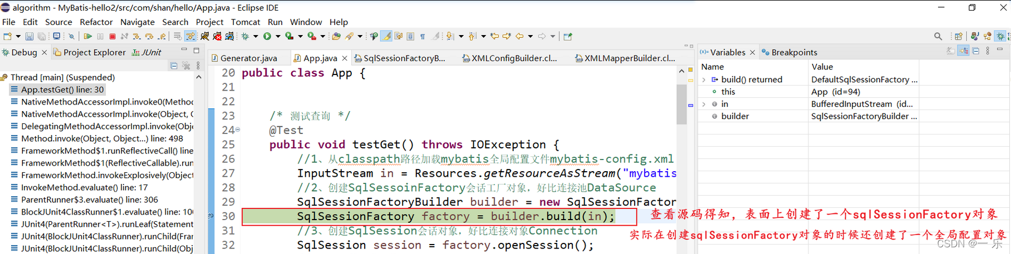This screenshot has height=254, width=1011.
Task: Click the Step Return icon
Action: click(162, 36)
